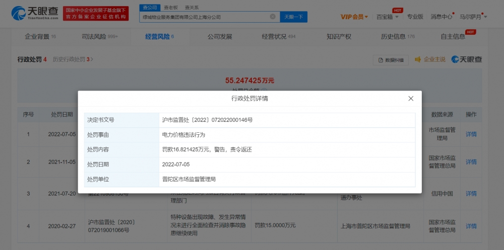Click the 处罚单位 label in dialog
Screen dimensions: 504x250
coord(98,180)
